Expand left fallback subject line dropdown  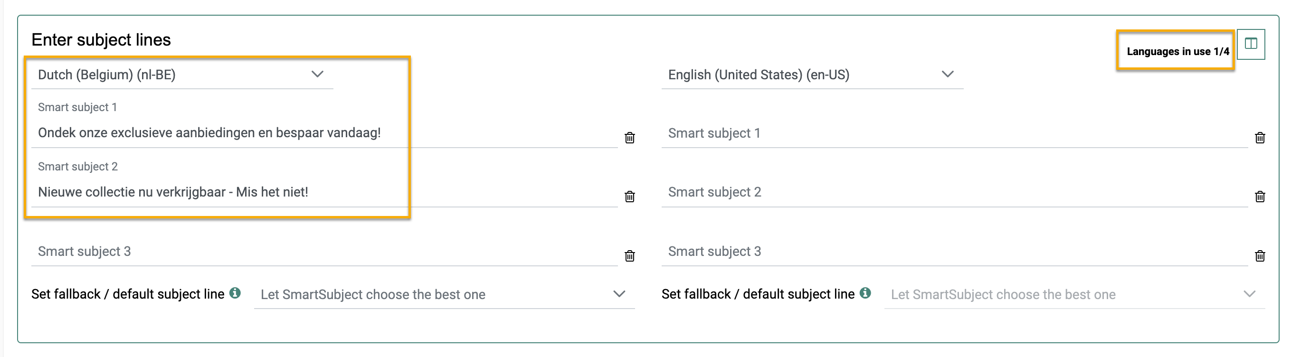pyautogui.click(x=444, y=294)
